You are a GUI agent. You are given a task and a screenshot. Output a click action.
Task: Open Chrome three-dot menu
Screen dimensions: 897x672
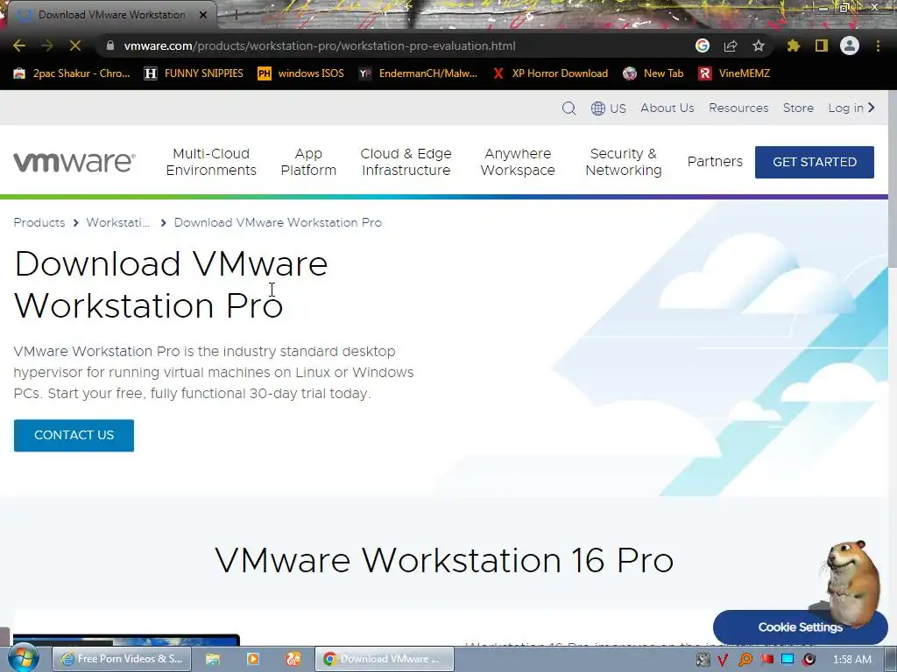pos(878,45)
